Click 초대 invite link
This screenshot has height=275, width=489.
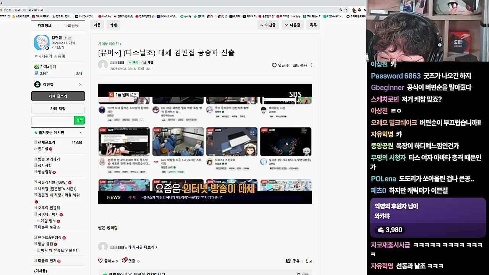coord(79,73)
